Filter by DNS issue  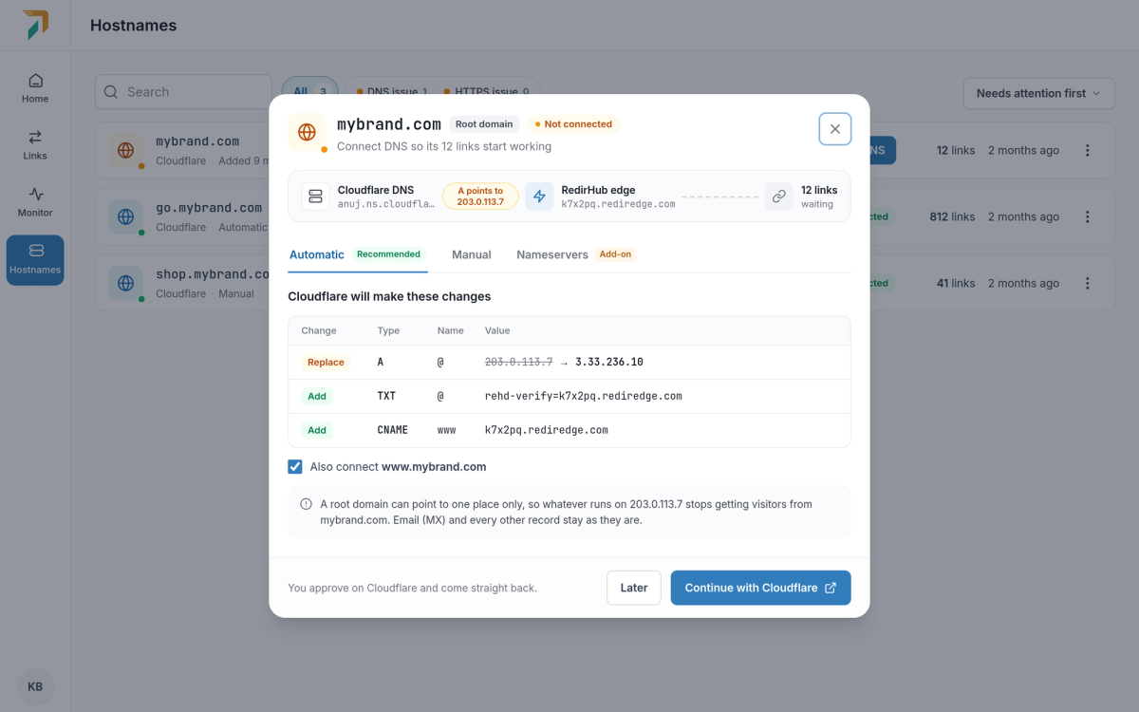coord(391,91)
